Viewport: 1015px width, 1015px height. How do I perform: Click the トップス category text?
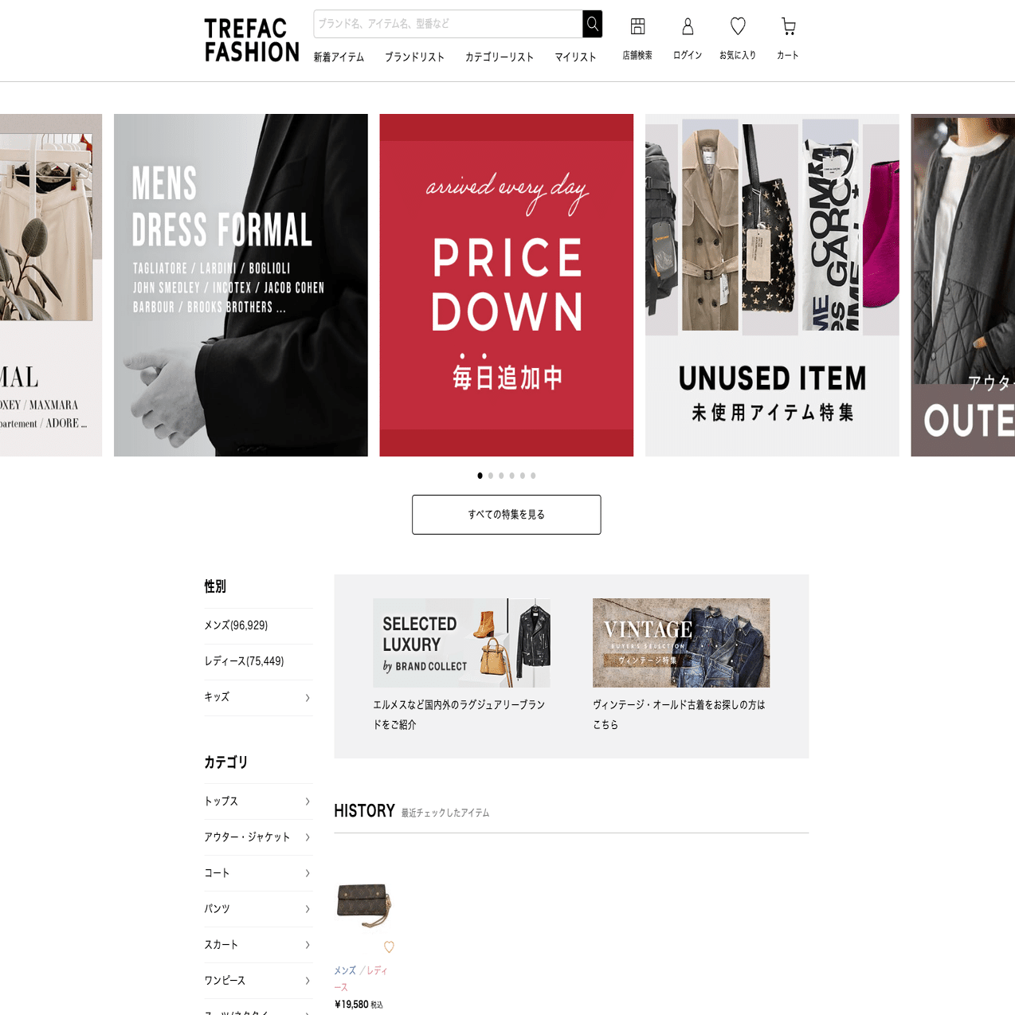point(221,801)
